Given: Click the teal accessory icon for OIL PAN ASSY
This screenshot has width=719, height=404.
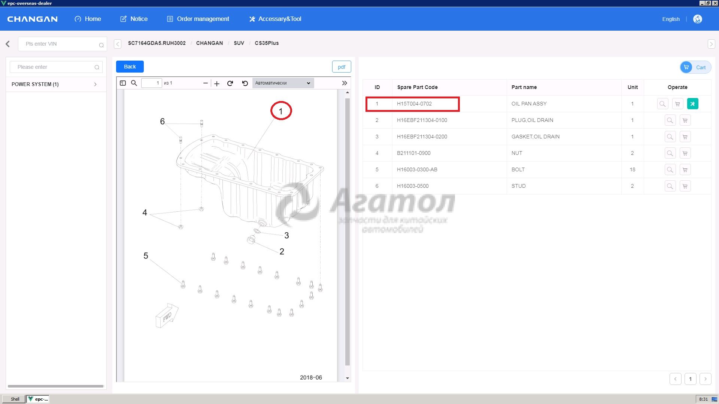Looking at the screenshot, I should 692,104.
